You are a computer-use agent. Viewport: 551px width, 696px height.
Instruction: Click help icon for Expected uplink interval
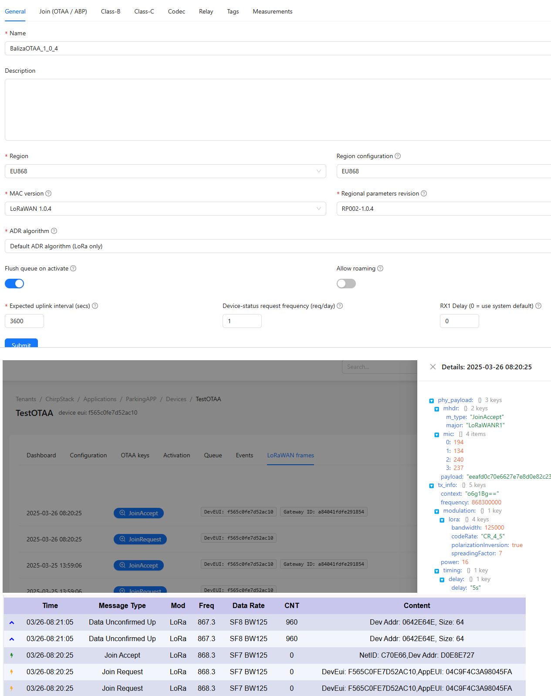click(x=95, y=306)
